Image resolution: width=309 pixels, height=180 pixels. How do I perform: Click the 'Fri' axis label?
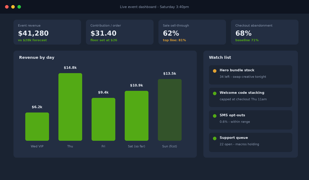[x=103, y=146]
